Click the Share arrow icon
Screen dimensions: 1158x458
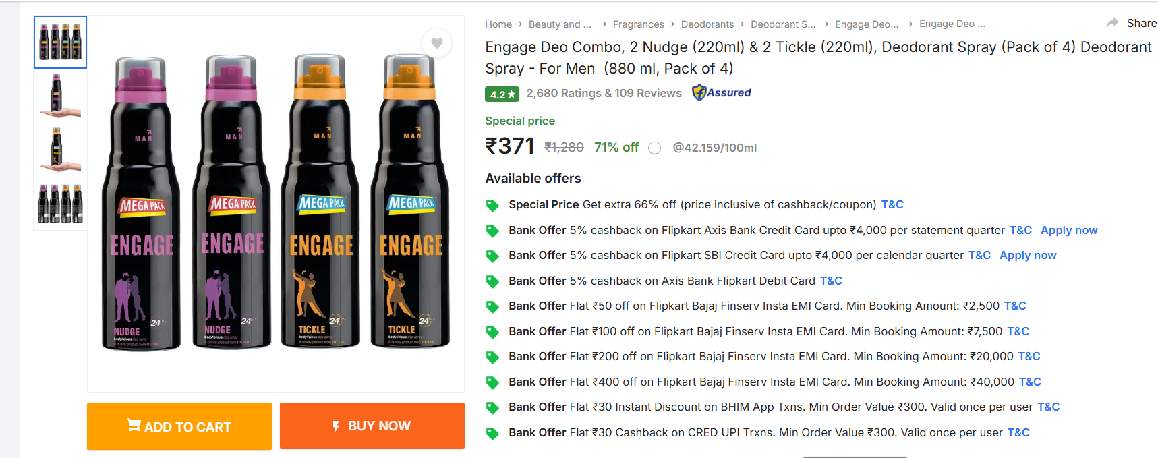1112,23
